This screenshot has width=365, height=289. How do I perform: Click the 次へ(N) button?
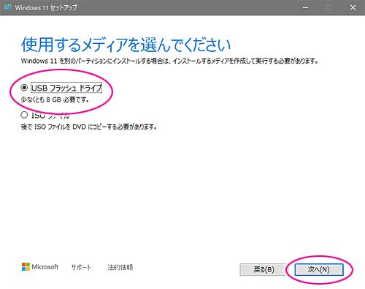coord(319,269)
